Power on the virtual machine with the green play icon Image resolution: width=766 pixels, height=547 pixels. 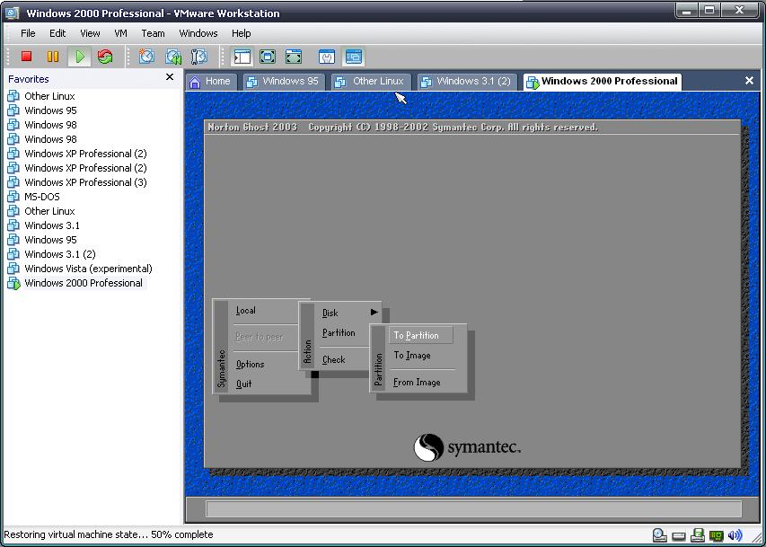pyautogui.click(x=79, y=57)
